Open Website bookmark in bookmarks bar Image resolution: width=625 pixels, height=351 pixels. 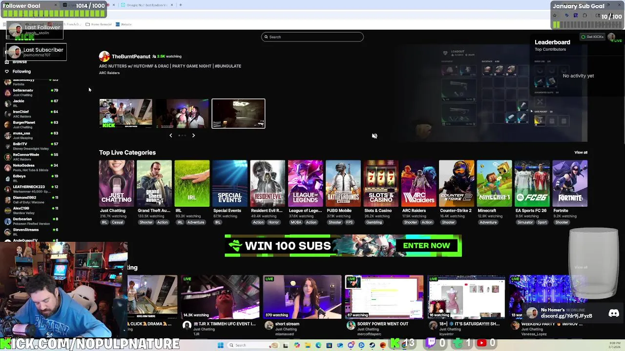click(124, 24)
